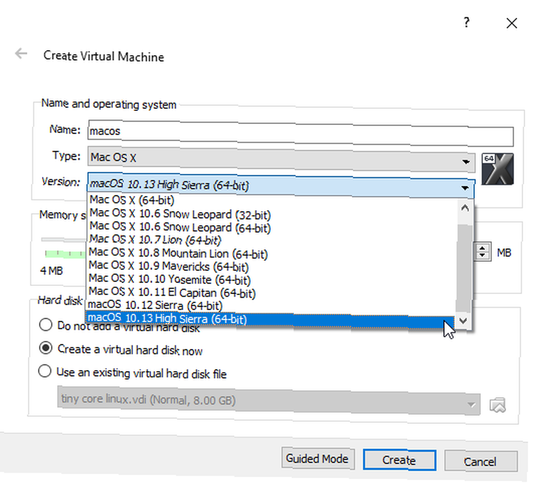Click the help question mark icon

pyautogui.click(x=466, y=23)
